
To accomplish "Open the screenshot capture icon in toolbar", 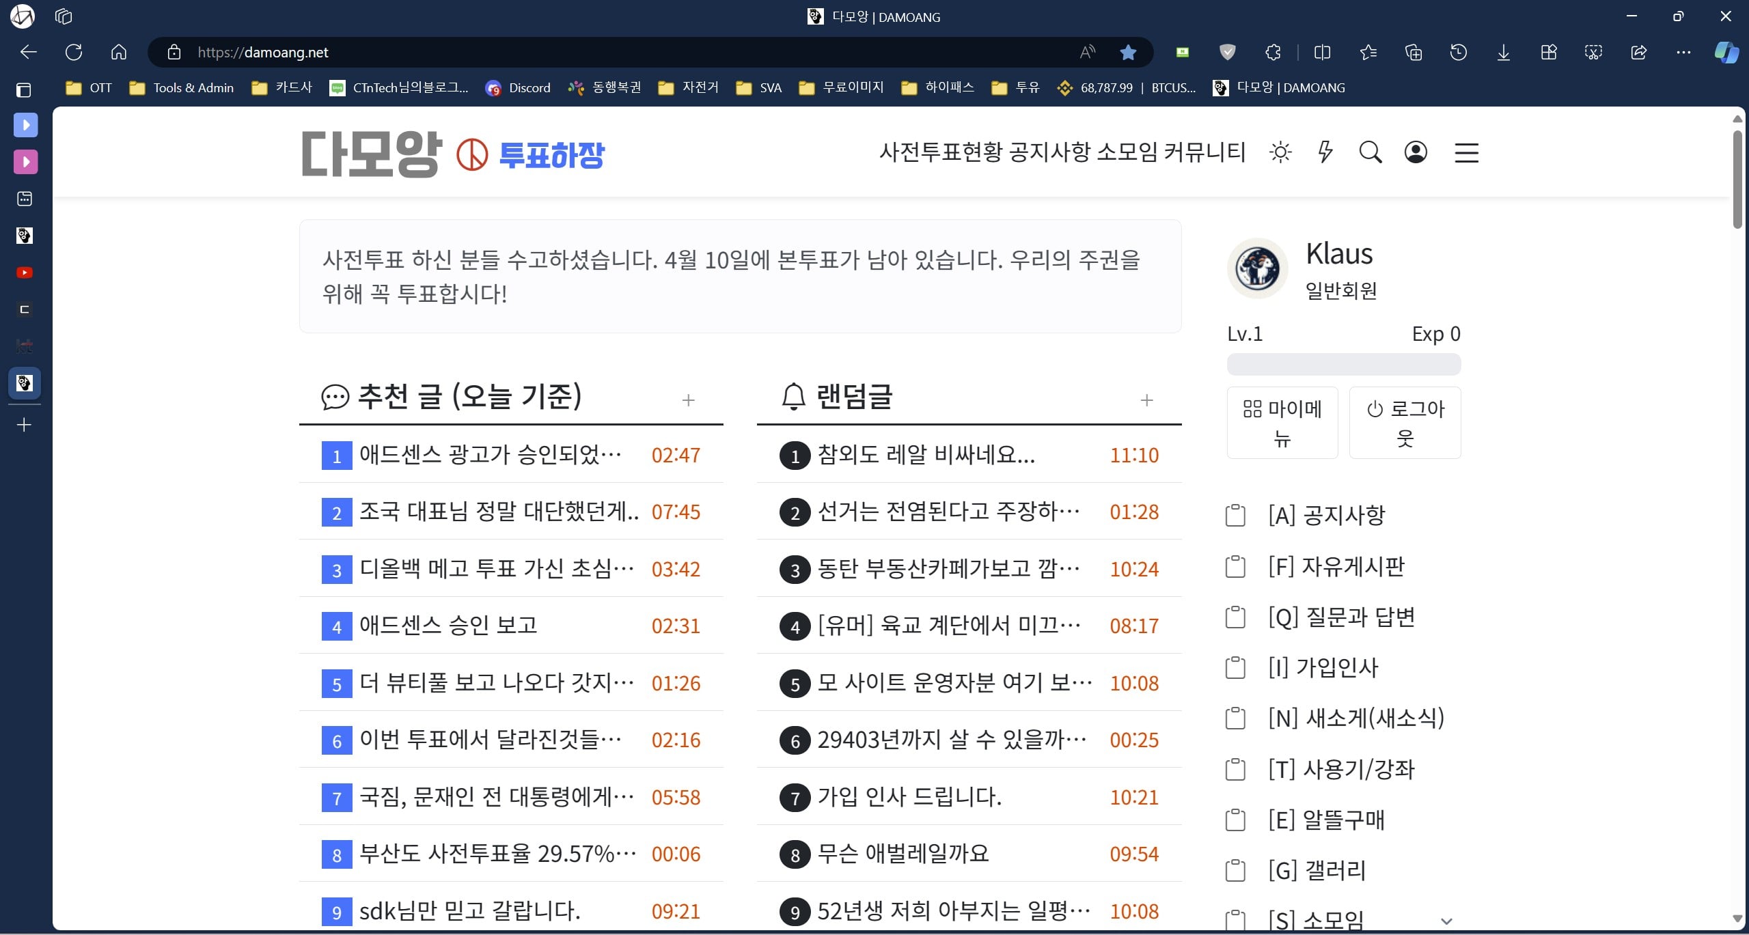I will [x=1593, y=52].
